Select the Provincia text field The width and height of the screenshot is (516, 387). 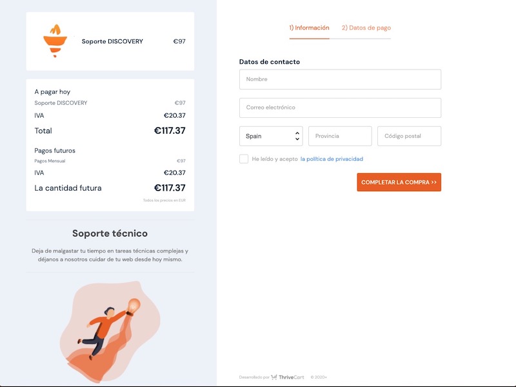coord(340,137)
